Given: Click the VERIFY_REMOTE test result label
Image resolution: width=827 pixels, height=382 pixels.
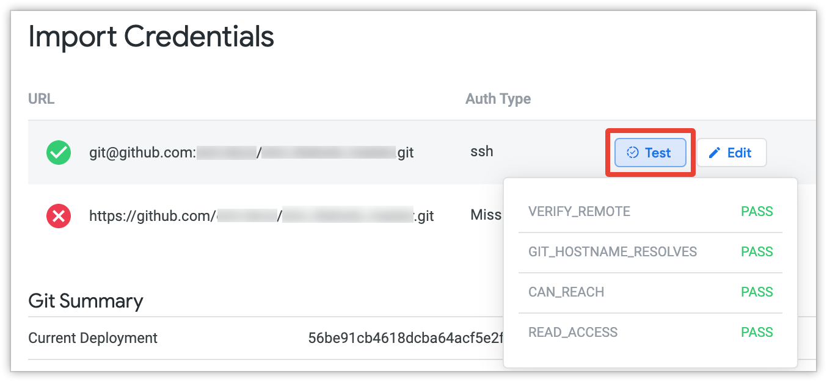Looking at the screenshot, I should 579,212.
